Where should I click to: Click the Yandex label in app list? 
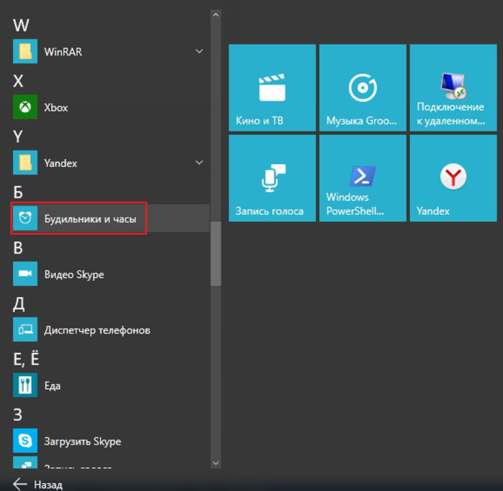(x=60, y=163)
